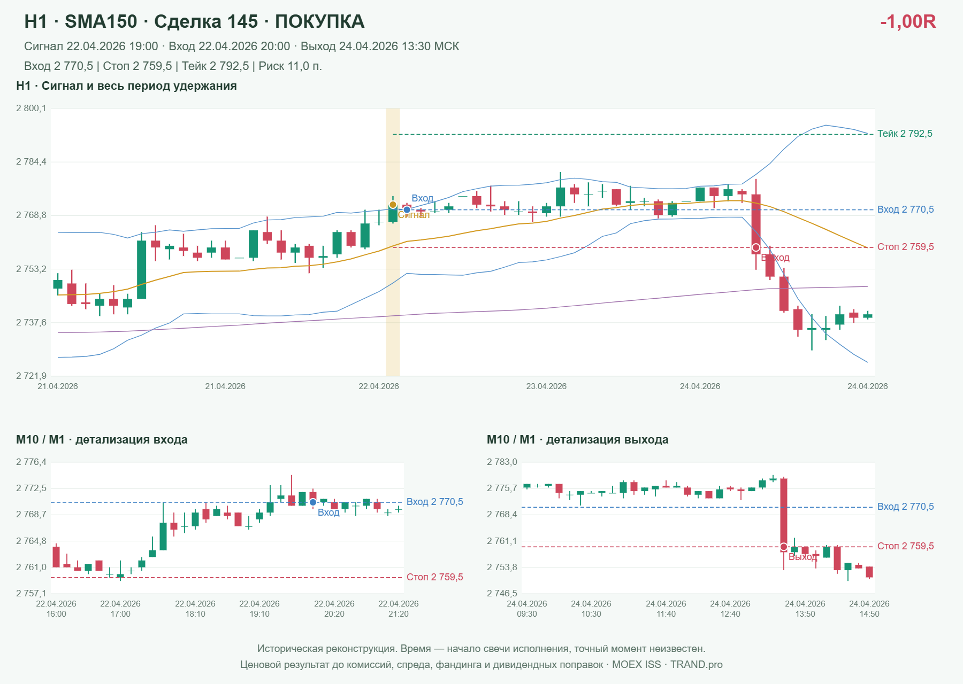Click the 2 800,1 price axis label

coord(31,108)
